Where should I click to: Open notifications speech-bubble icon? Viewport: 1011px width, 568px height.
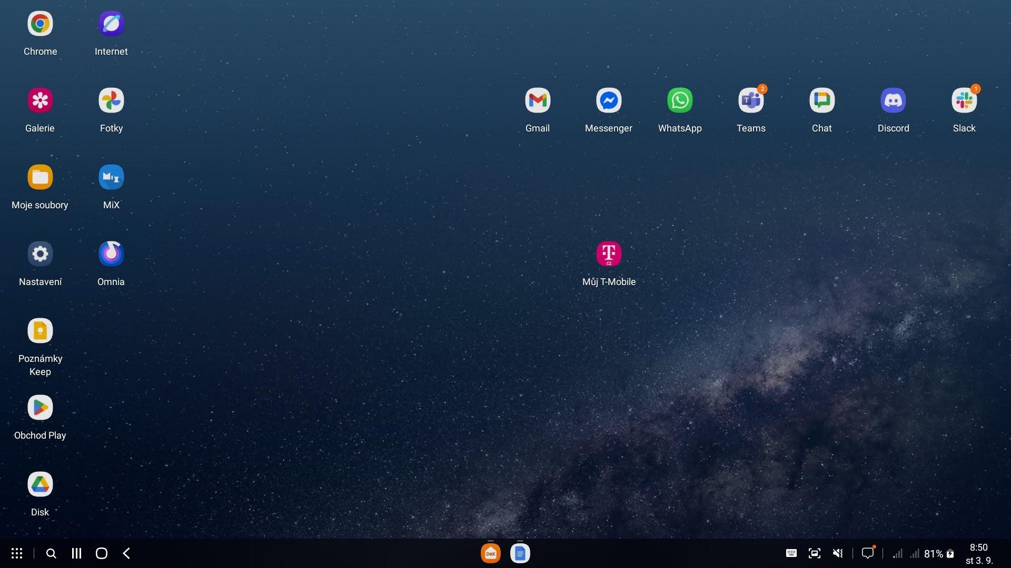pos(868,553)
